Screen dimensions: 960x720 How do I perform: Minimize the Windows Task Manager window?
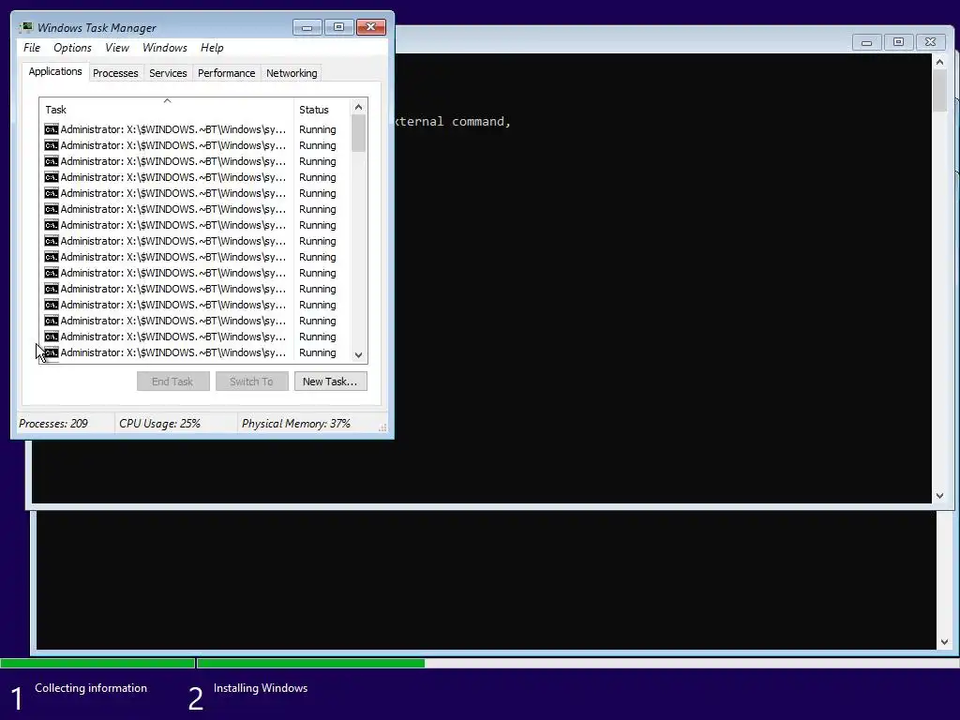(307, 27)
